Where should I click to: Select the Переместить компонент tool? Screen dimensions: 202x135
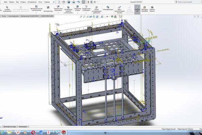58,8
